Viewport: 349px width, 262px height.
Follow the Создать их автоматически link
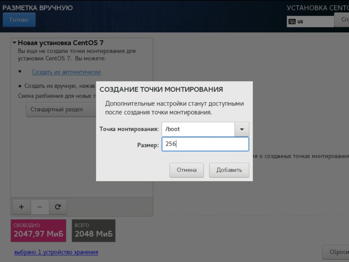pyautogui.click(x=66, y=72)
